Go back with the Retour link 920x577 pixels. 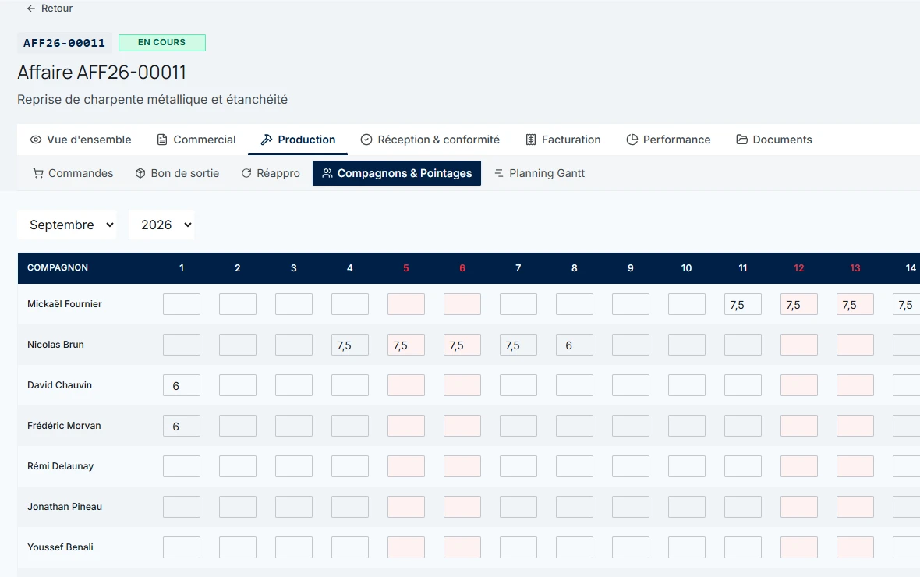point(50,9)
